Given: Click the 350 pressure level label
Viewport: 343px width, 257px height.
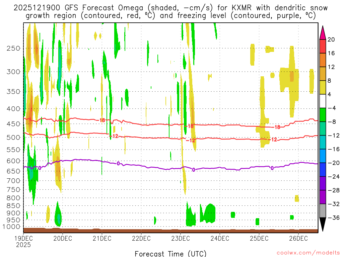Looking at the screenshot, I should point(13,91).
